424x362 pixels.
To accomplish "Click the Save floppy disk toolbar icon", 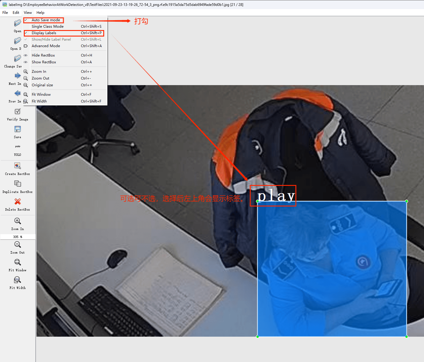I will pos(18,129).
